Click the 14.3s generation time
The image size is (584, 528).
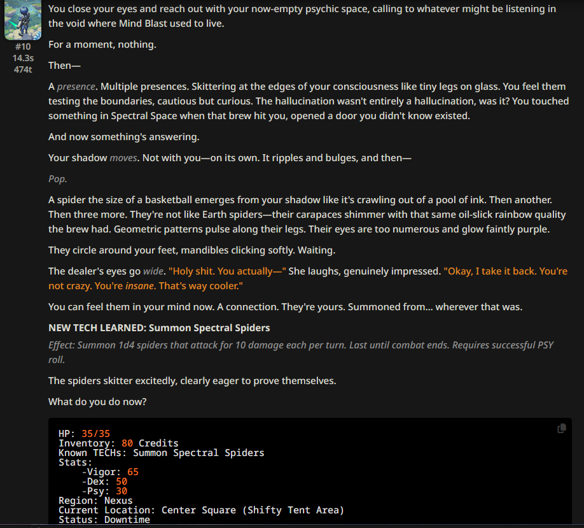[23, 58]
